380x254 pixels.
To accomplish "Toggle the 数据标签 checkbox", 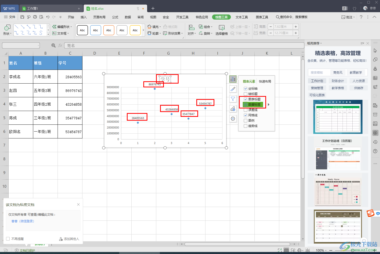I will pyautogui.click(x=246, y=105).
